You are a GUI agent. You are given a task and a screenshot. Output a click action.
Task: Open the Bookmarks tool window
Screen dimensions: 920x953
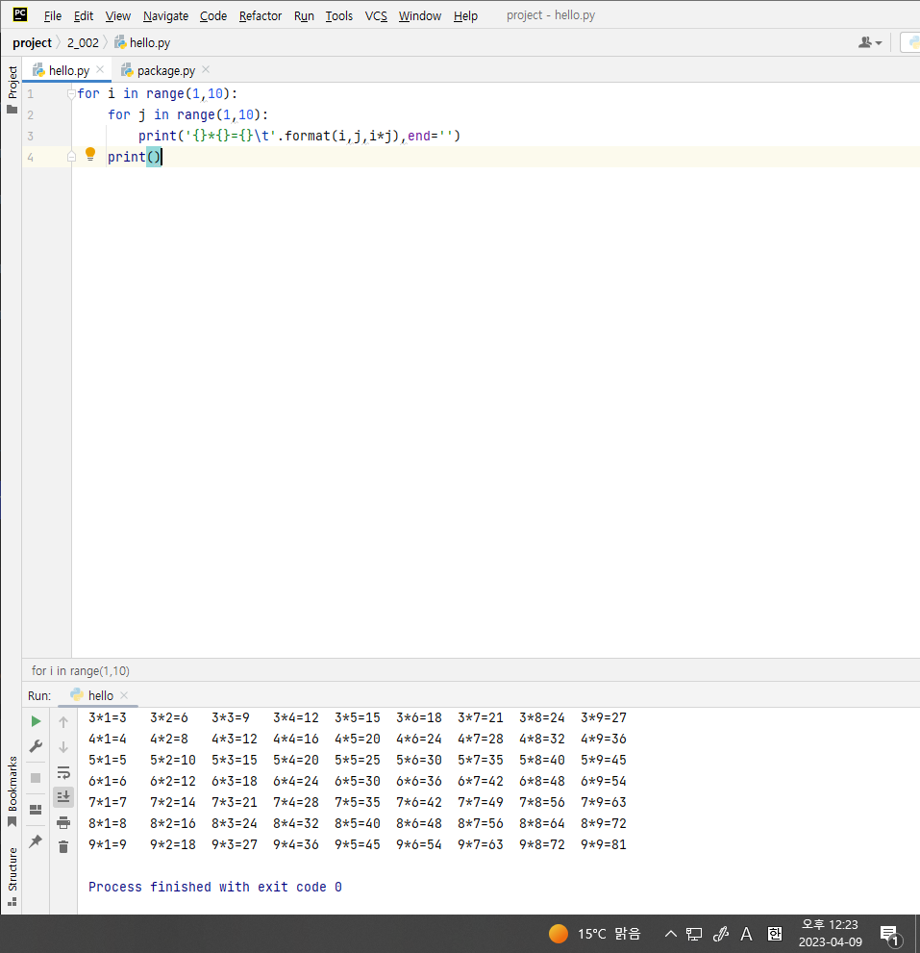click(12, 790)
